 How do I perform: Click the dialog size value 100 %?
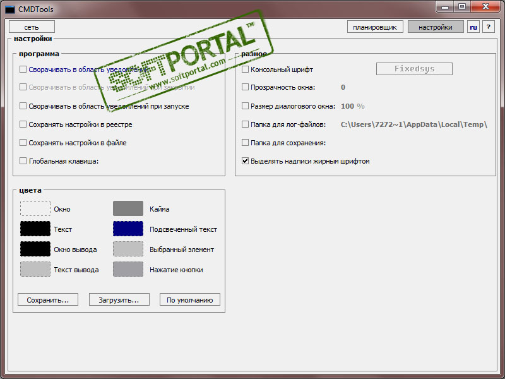click(x=353, y=106)
